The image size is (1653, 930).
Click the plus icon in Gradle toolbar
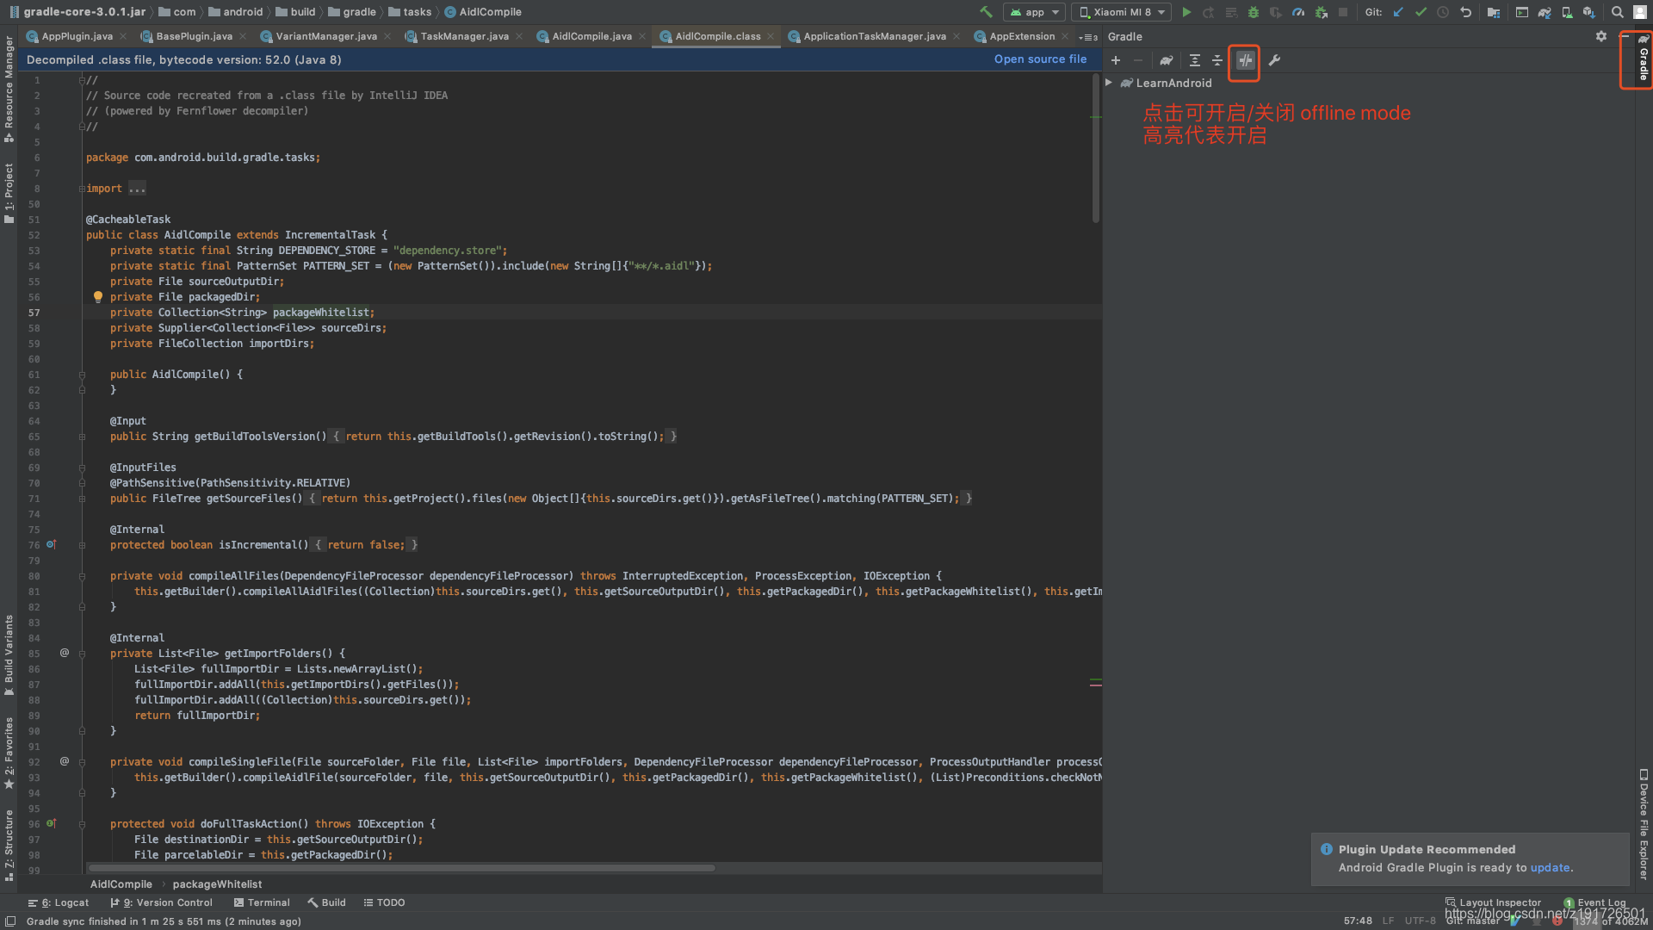1116,60
